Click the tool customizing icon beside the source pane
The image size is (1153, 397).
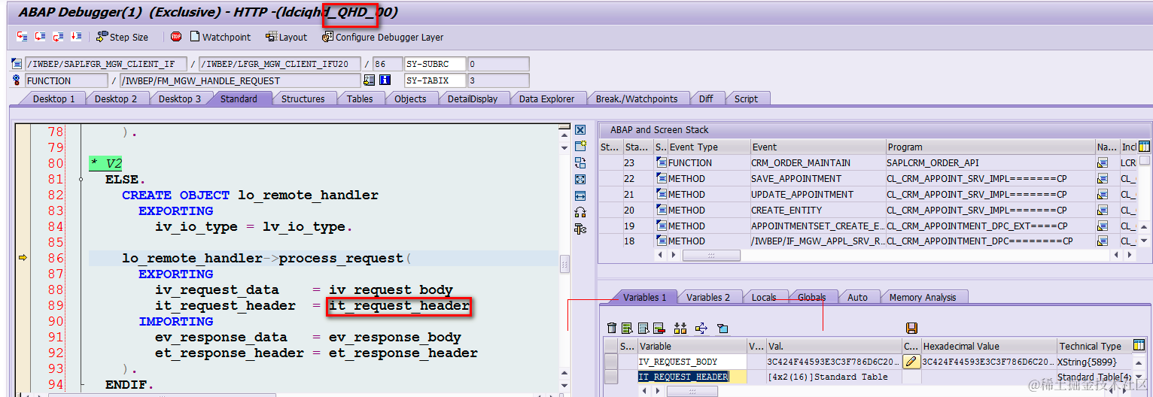580,229
